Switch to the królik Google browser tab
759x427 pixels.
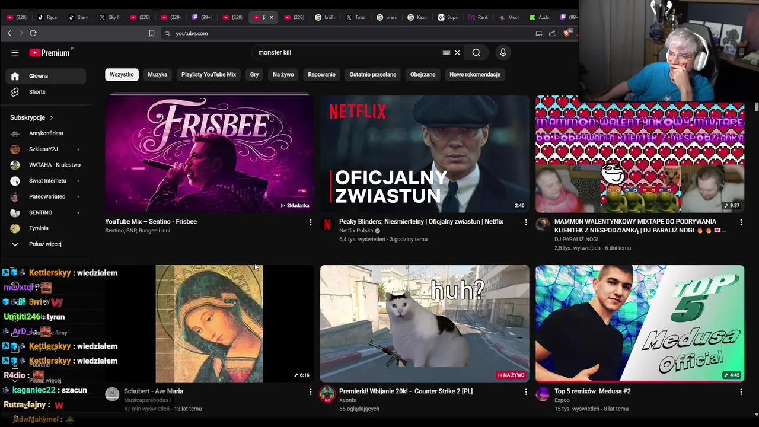(x=326, y=17)
